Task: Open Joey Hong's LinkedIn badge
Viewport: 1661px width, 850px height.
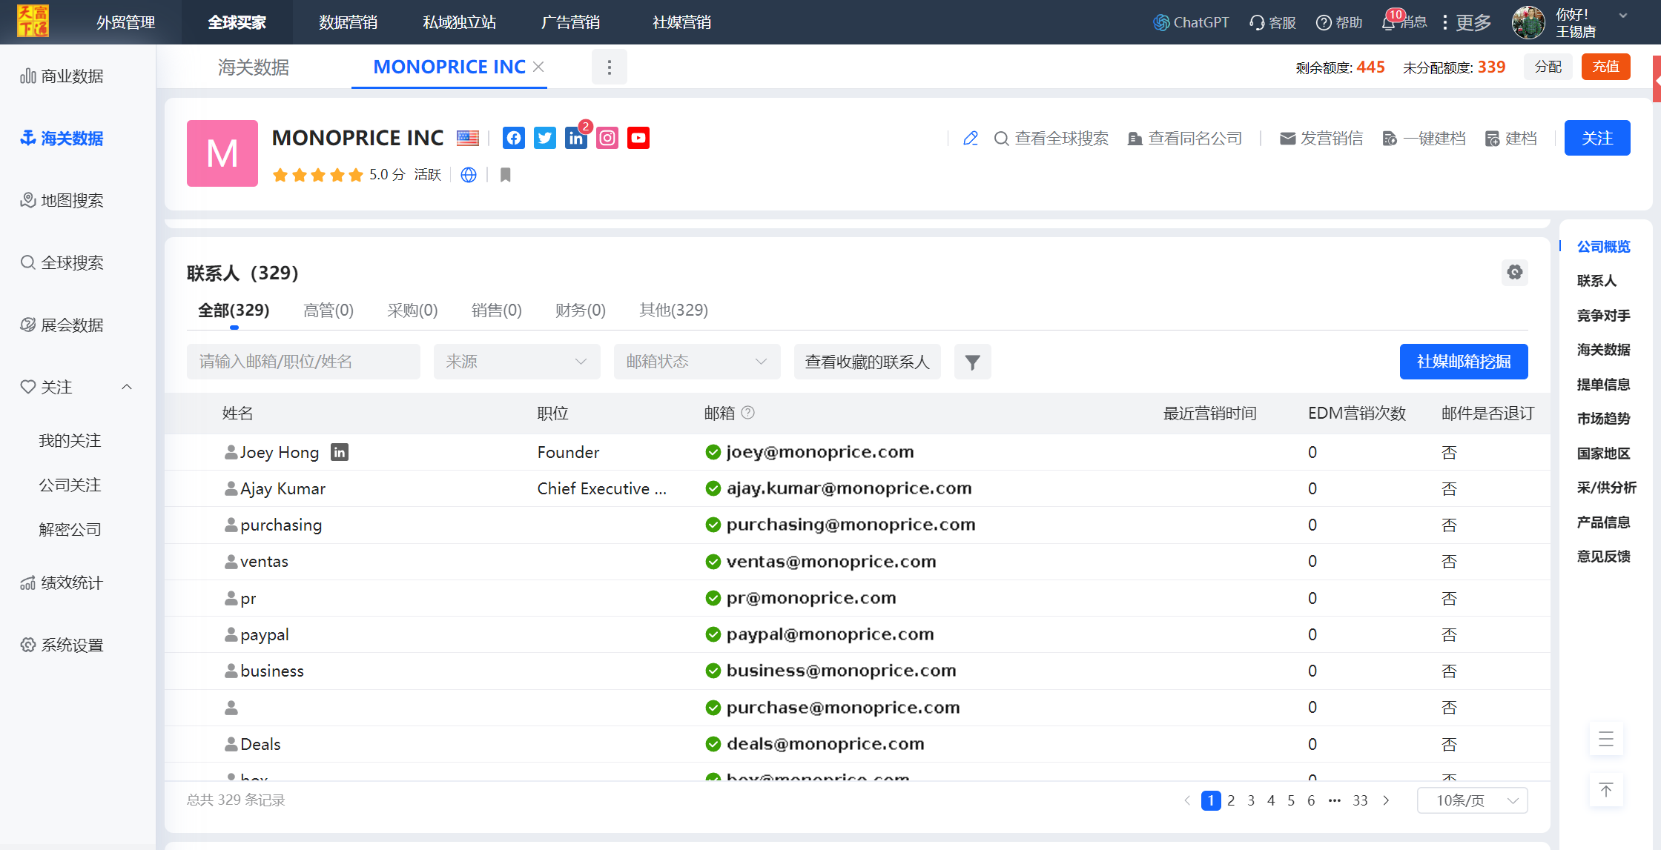Action: (x=340, y=452)
